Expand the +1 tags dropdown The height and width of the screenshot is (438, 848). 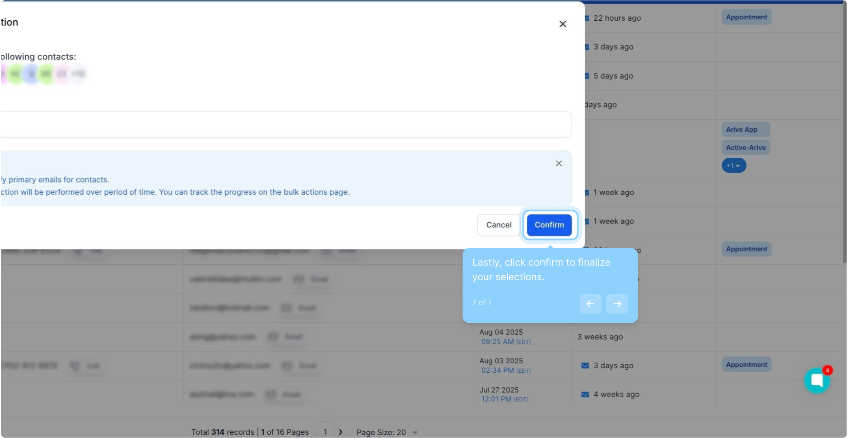tap(733, 166)
